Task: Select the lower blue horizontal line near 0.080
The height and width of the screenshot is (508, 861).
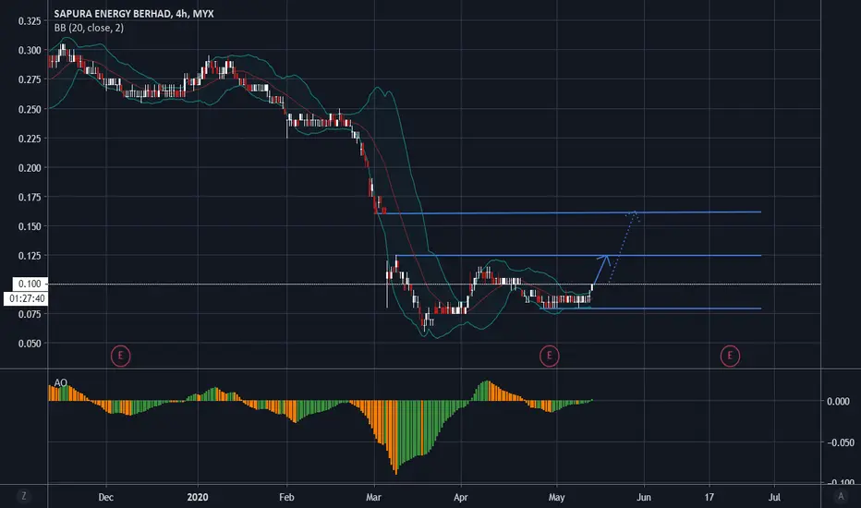Action: [650, 308]
